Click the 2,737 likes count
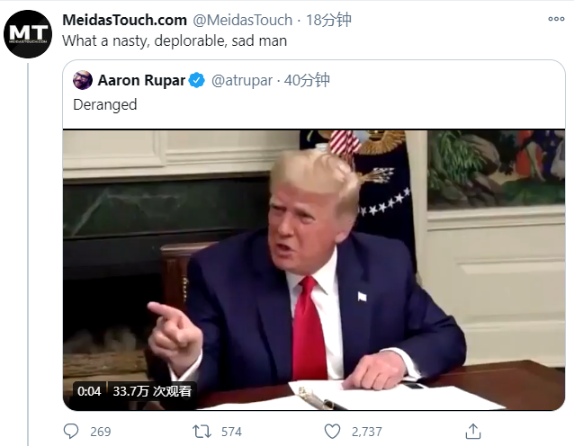This screenshot has width=574, height=446. [x=367, y=432]
